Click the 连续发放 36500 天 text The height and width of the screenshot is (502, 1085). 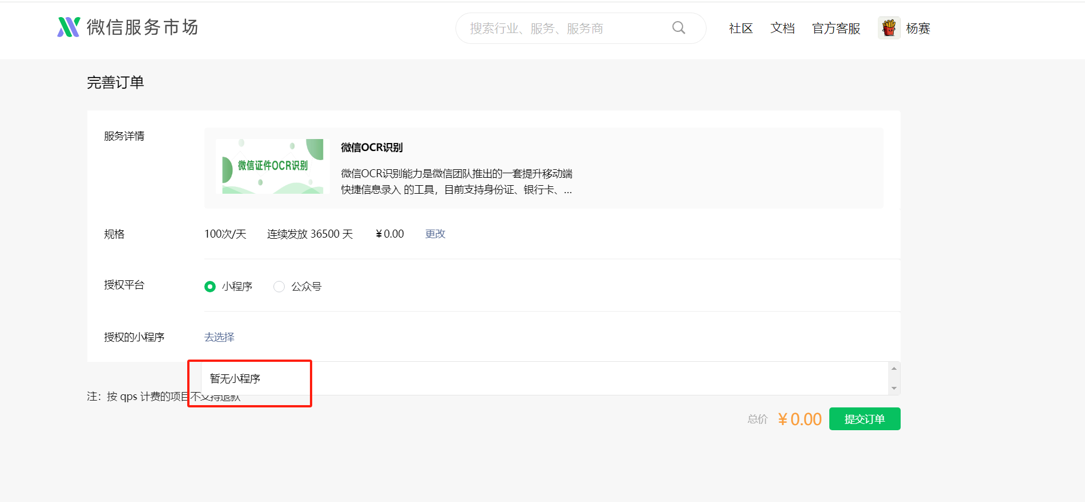[310, 234]
